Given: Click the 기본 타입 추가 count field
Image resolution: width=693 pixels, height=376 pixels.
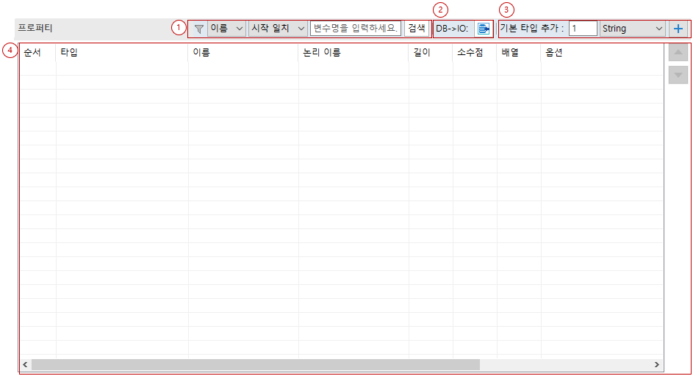Looking at the screenshot, I should (582, 29).
